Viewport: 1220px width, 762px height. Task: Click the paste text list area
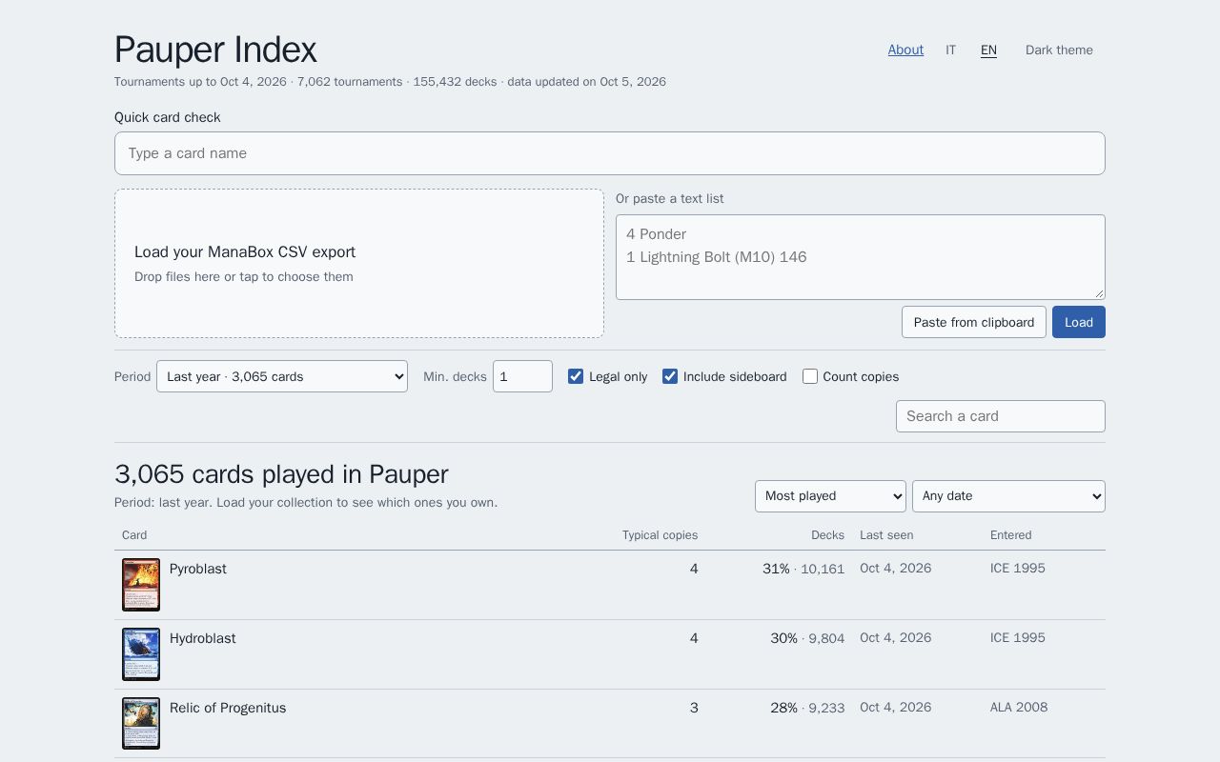[x=861, y=257]
